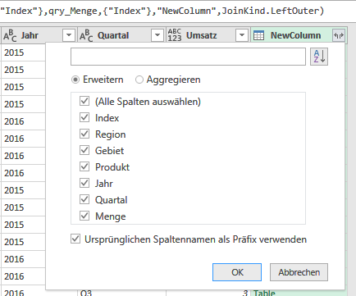Click the A-Z sort icon in popup
The width and height of the screenshot is (356, 296).
click(x=319, y=57)
